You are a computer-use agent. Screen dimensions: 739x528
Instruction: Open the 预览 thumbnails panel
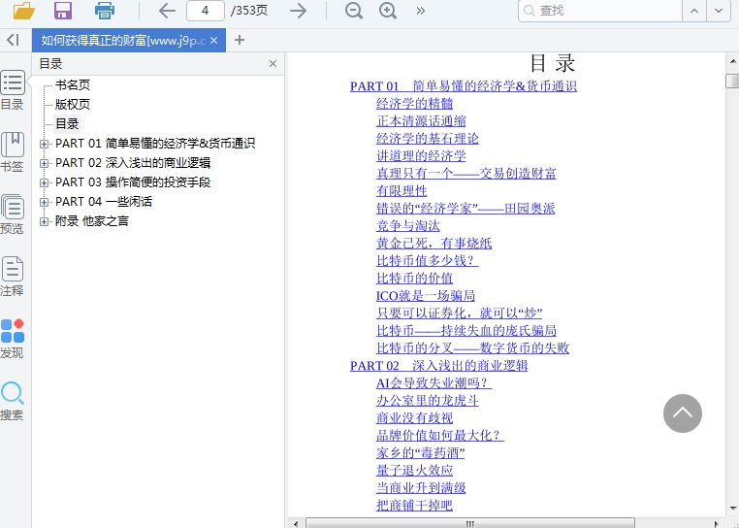(x=13, y=214)
